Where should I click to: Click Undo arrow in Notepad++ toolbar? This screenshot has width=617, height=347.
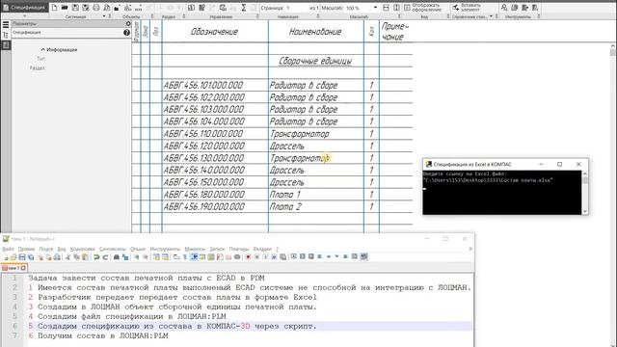point(96,257)
